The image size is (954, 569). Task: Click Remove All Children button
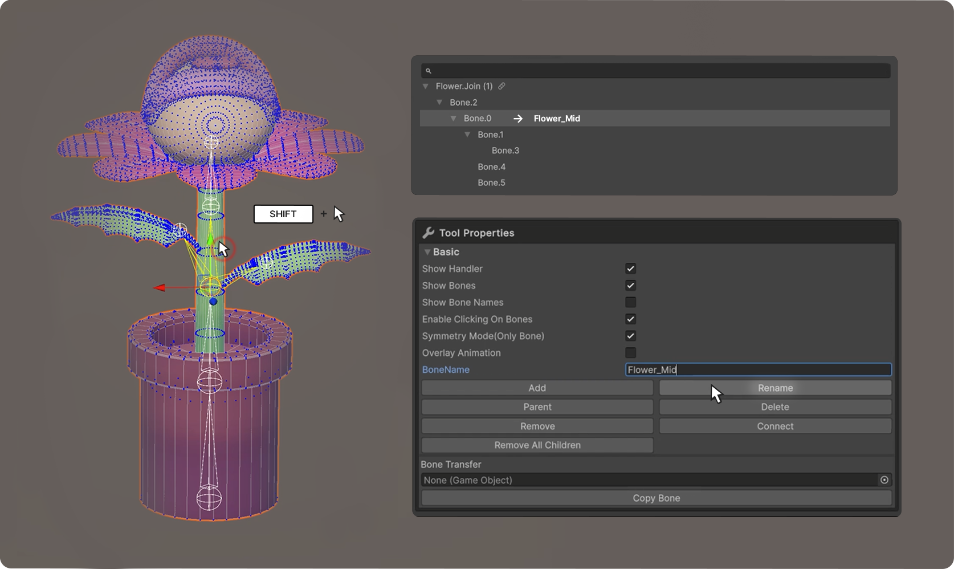537,445
